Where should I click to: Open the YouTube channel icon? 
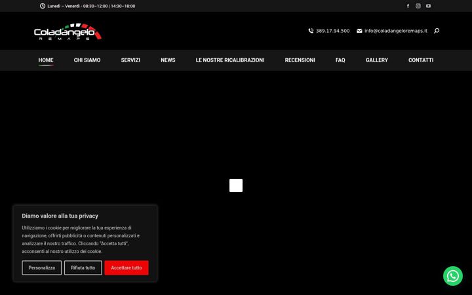tap(428, 6)
